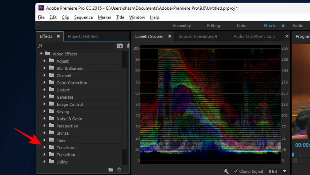Screen dimensions: 310x175
Task: Open the Sequence menu
Action: (83, 17)
